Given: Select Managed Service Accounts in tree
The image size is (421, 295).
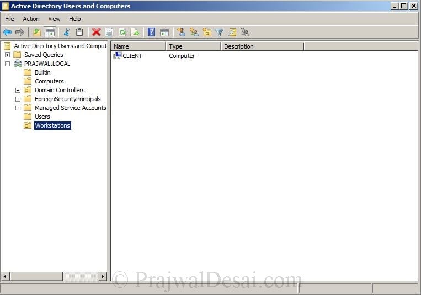Looking at the screenshot, I should coord(70,108).
